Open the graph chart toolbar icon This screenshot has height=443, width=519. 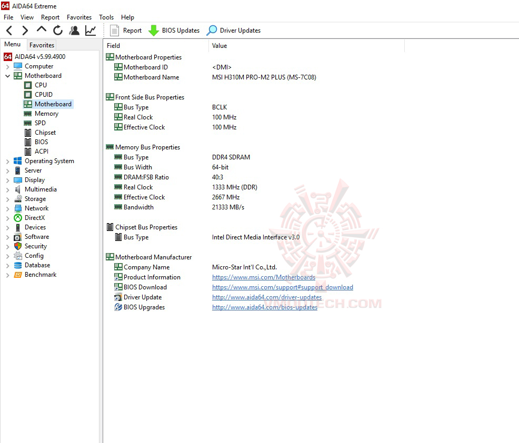(91, 31)
